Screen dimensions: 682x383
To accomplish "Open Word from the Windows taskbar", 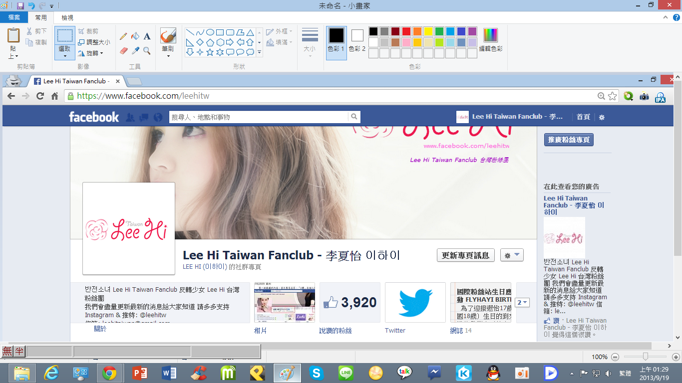I will 169,373.
